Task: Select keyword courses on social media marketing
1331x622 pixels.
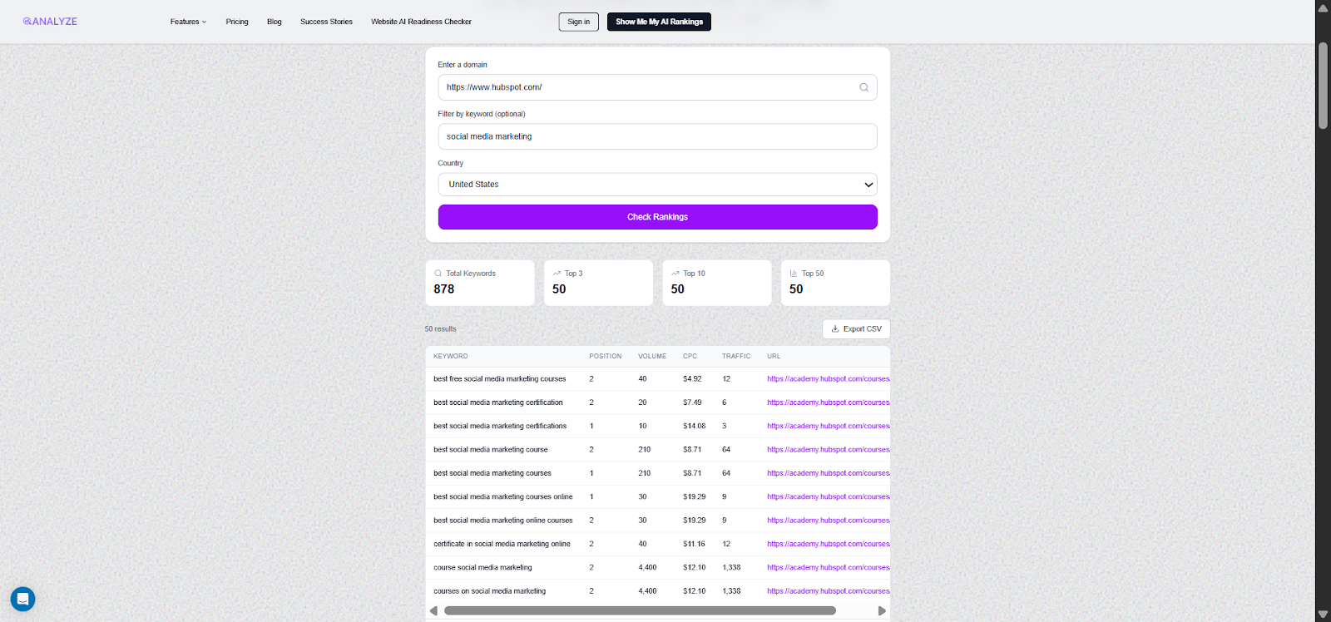Action: pos(489,591)
